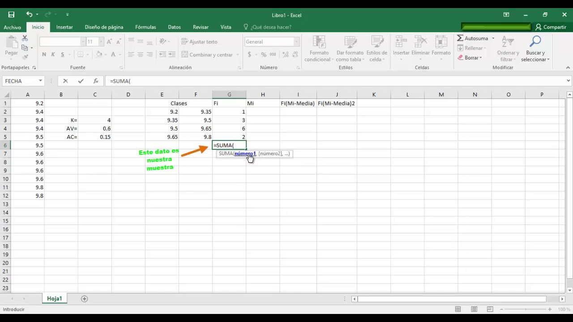Click número1 link in SUMA tooltip
Viewport: 573px width, 322px height.
[x=244, y=153]
